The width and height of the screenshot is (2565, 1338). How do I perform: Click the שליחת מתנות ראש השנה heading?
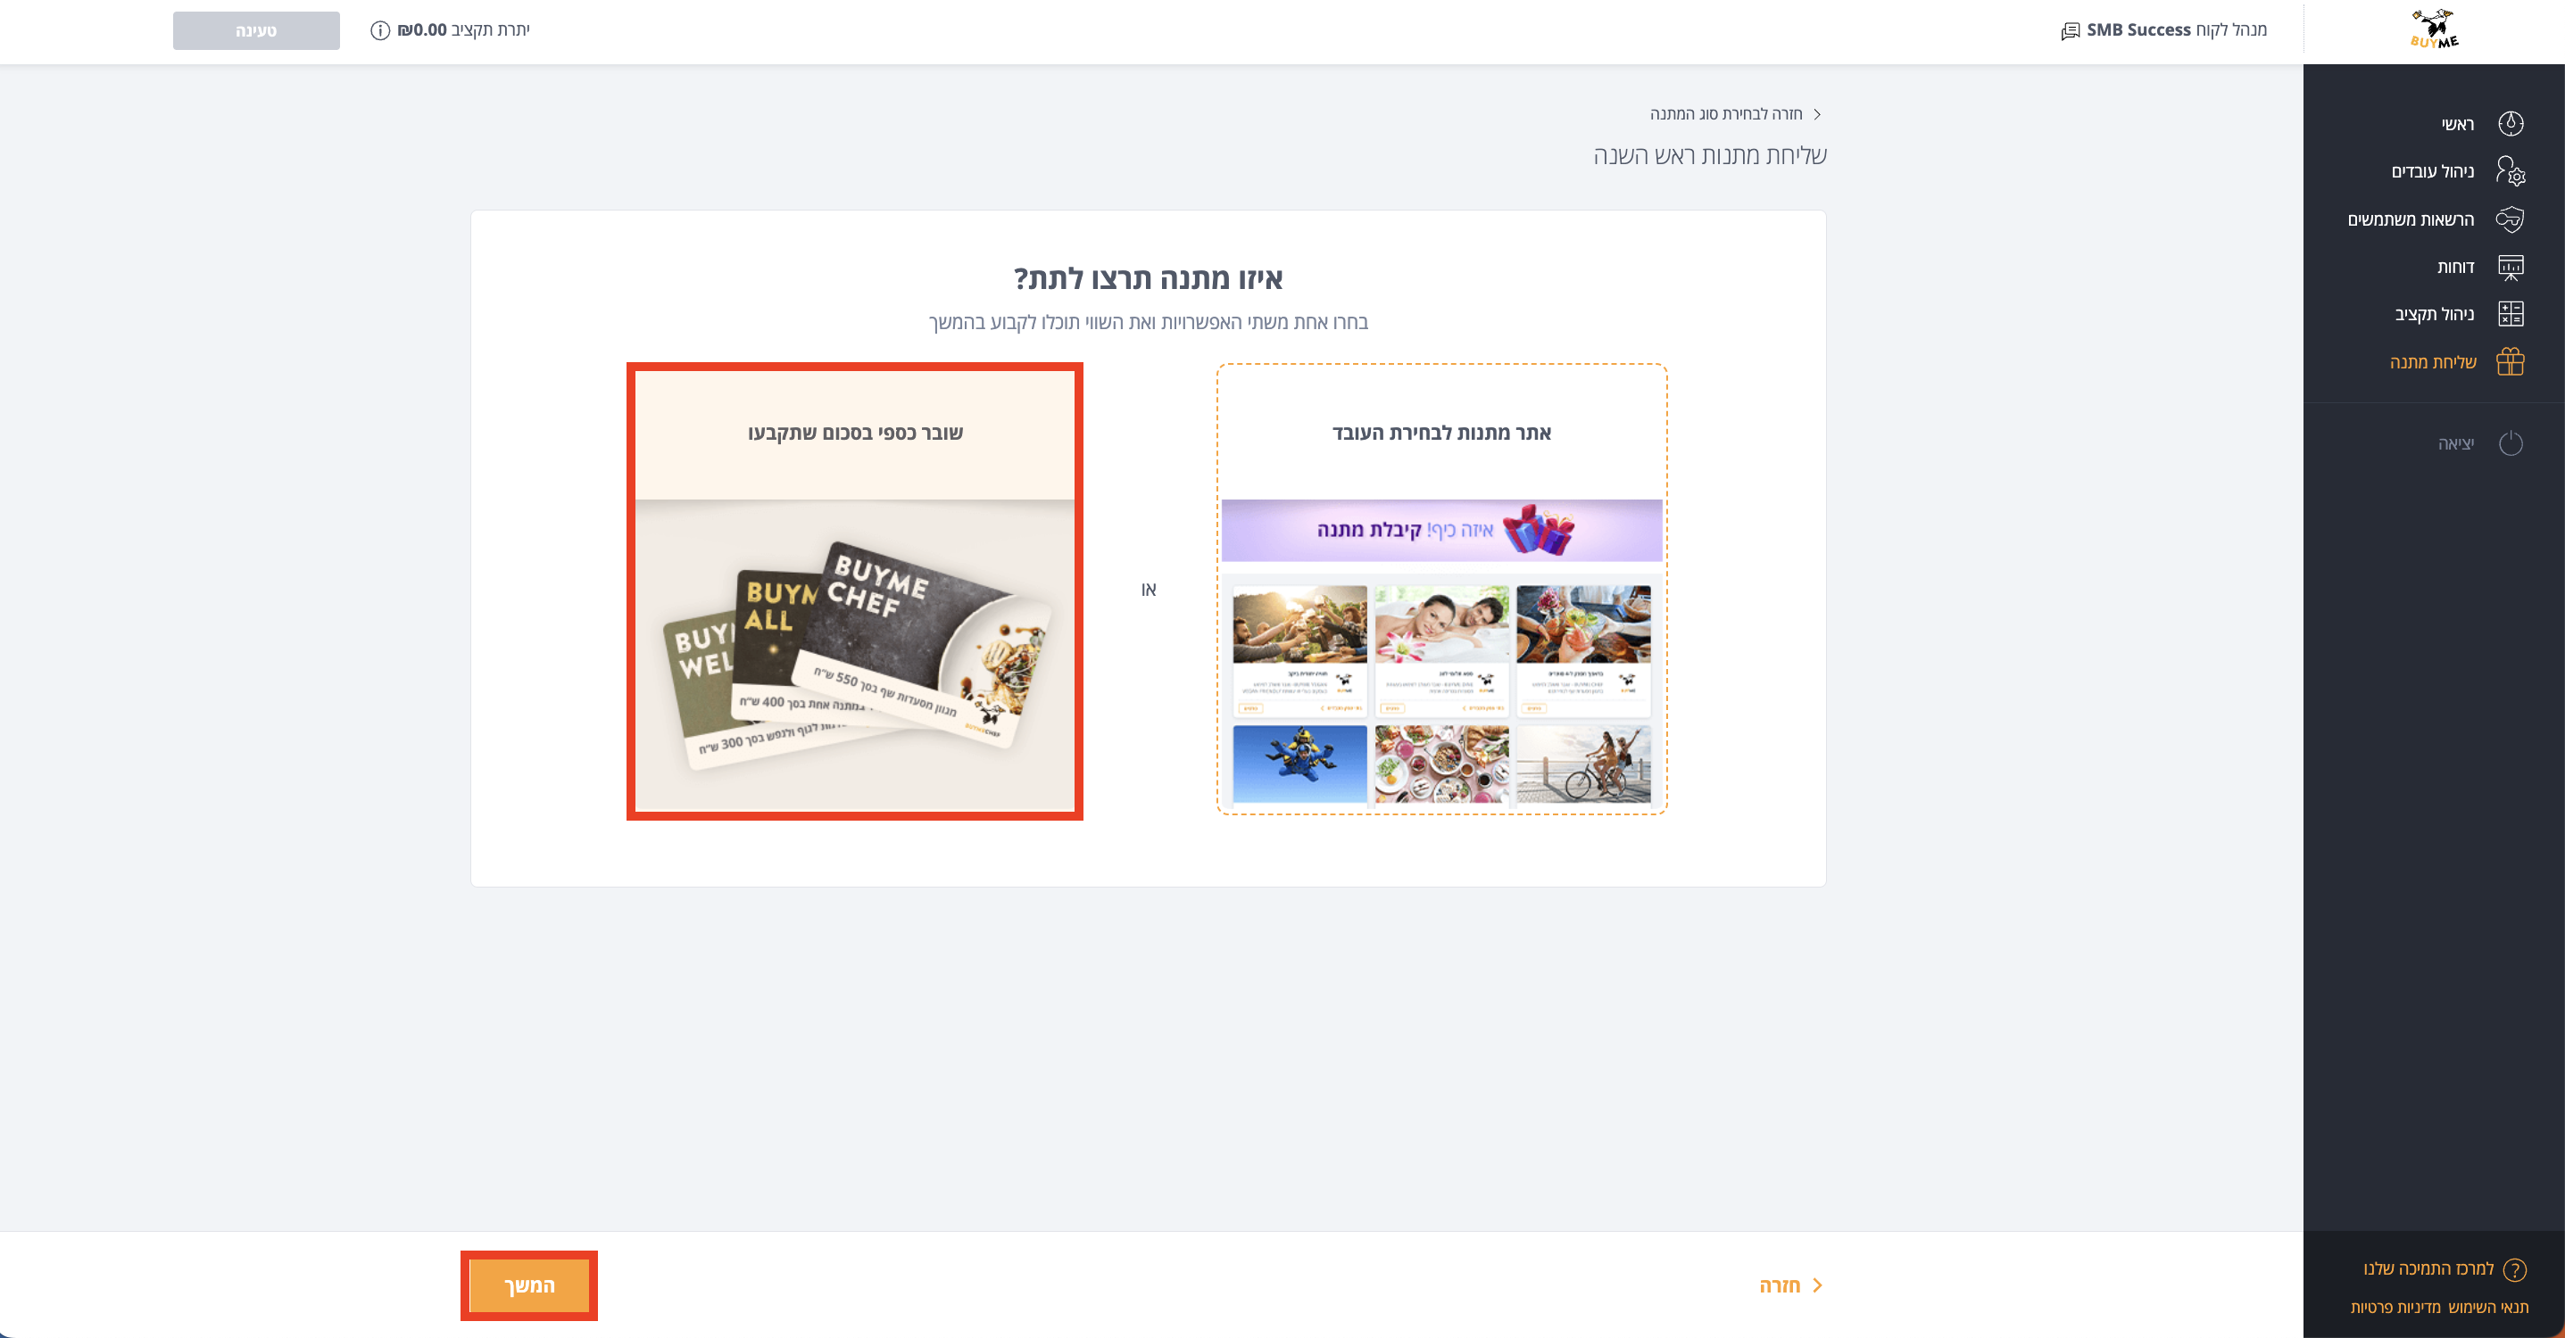click(1710, 155)
